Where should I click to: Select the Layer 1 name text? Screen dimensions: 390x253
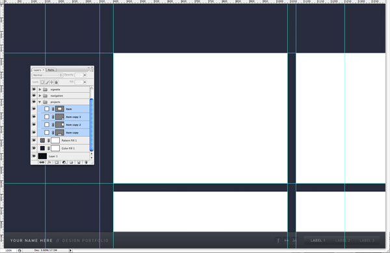[53, 156]
